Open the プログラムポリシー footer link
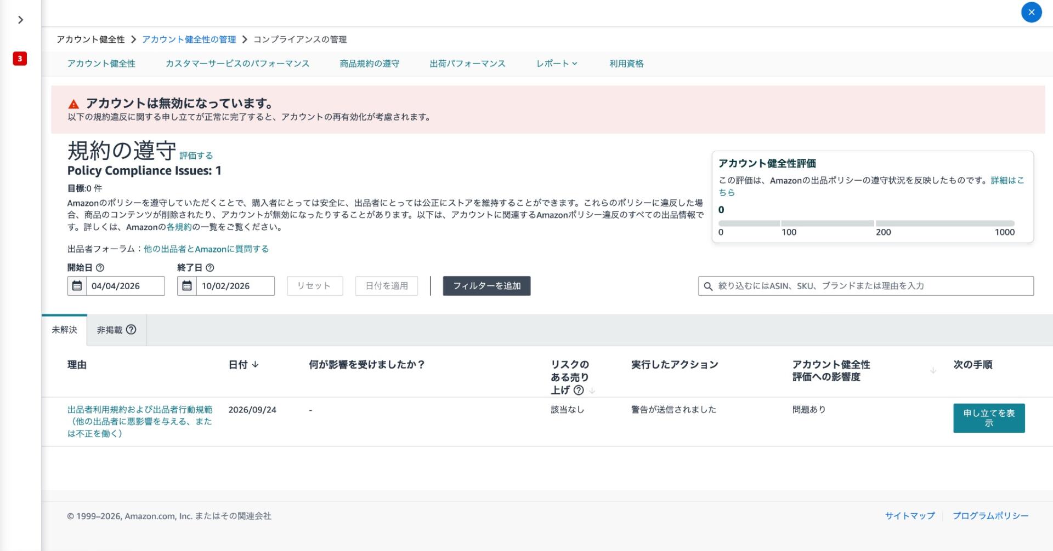The image size is (1053, 551). [990, 516]
